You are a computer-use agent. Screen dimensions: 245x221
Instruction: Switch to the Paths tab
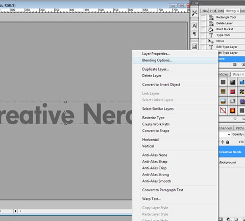pos(240,128)
